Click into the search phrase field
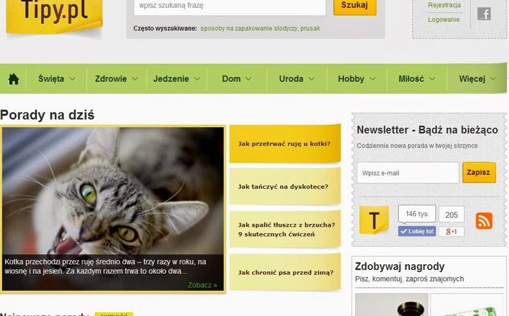 (x=230, y=7)
